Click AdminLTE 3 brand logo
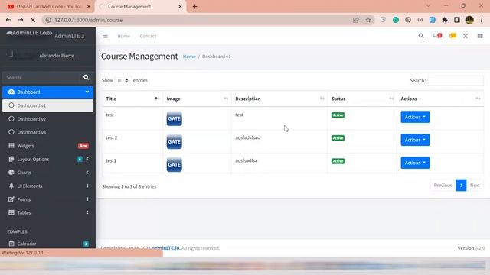490x275 pixels. click(46, 35)
